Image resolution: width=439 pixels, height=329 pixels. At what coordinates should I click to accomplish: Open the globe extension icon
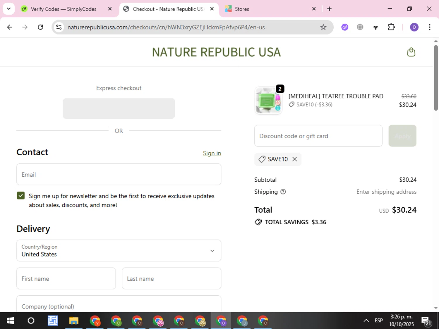coord(360,27)
